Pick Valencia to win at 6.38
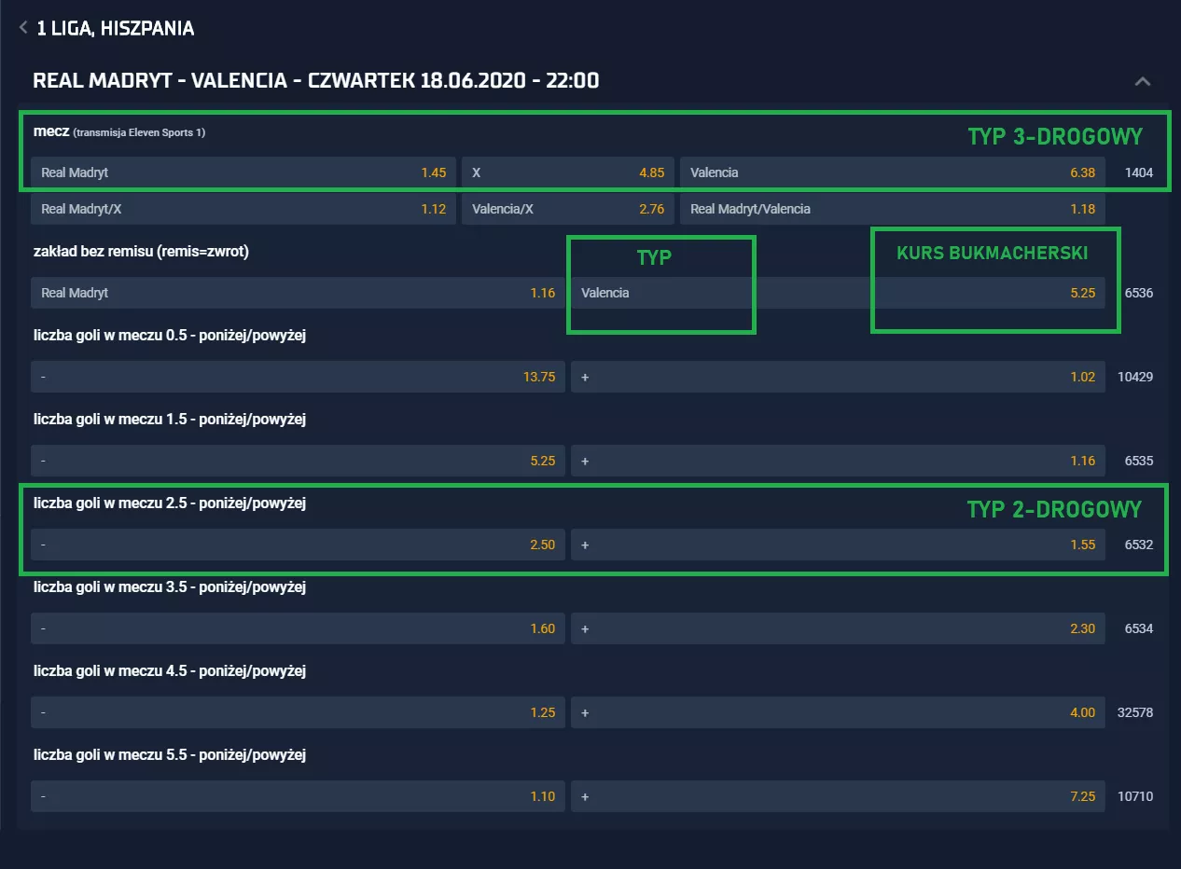Viewport: 1181px width, 869px height. click(x=892, y=172)
